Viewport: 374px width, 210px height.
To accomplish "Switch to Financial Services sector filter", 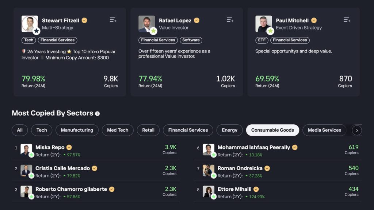I will click(188, 130).
